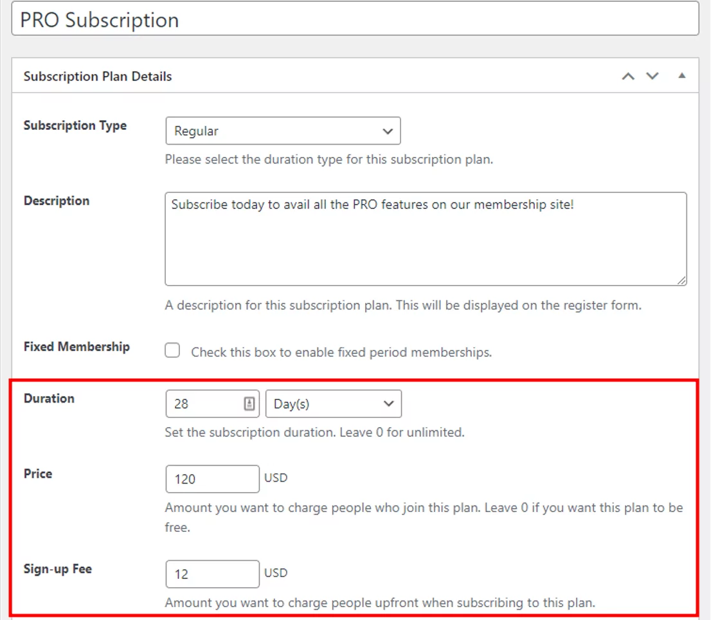Click 'A description for this subscription plan' help text
This screenshot has width=711, height=620.
click(403, 305)
